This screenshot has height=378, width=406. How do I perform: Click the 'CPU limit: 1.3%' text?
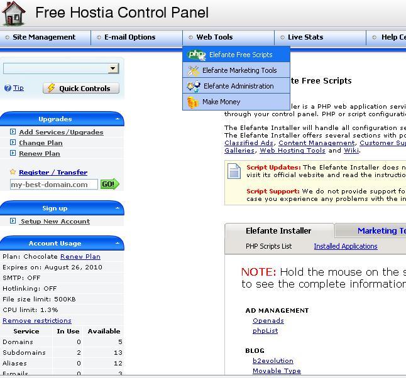30,310
